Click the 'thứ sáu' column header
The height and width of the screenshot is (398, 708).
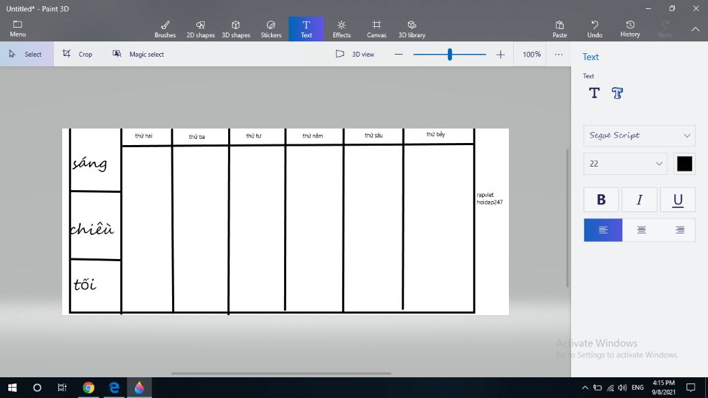[373, 135]
